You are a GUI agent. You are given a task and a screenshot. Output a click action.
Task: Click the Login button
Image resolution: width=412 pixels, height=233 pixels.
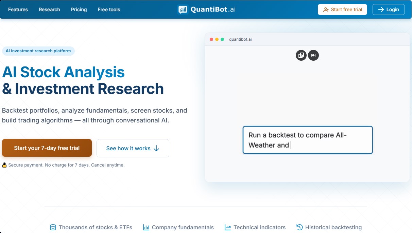click(x=389, y=9)
